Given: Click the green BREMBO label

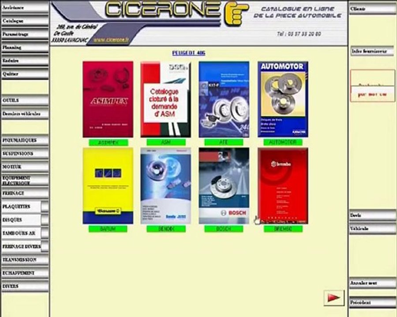Looking at the screenshot, I should tap(283, 229).
